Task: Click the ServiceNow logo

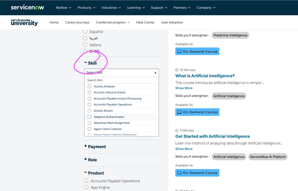Action: tap(28, 8)
